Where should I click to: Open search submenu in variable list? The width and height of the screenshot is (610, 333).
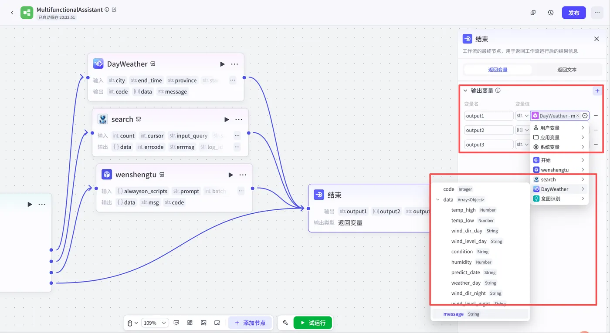[x=559, y=179]
